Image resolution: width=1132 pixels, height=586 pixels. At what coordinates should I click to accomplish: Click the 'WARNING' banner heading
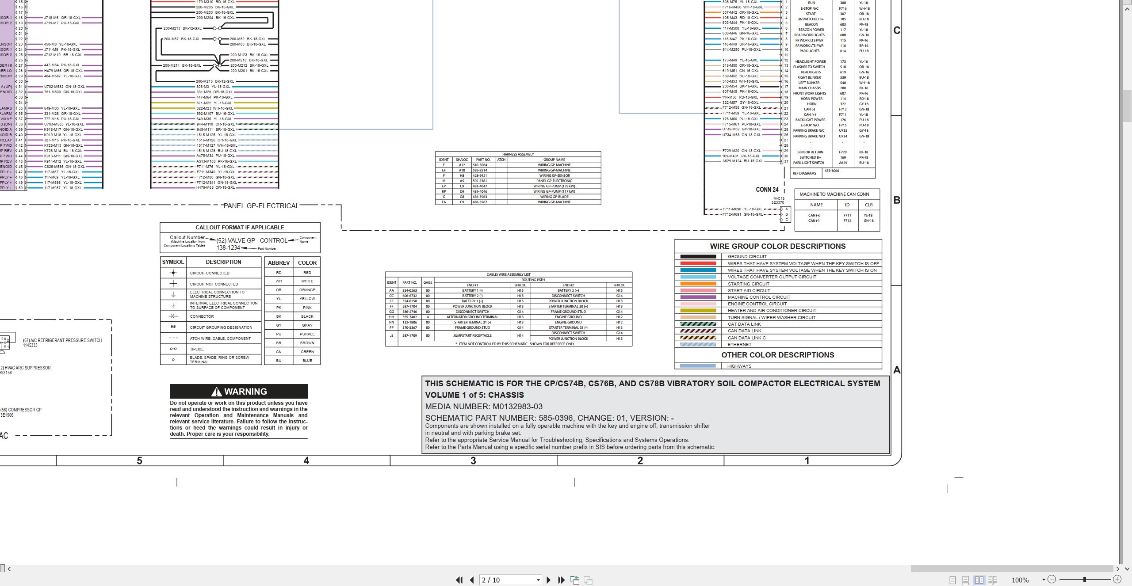tap(239, 392)
